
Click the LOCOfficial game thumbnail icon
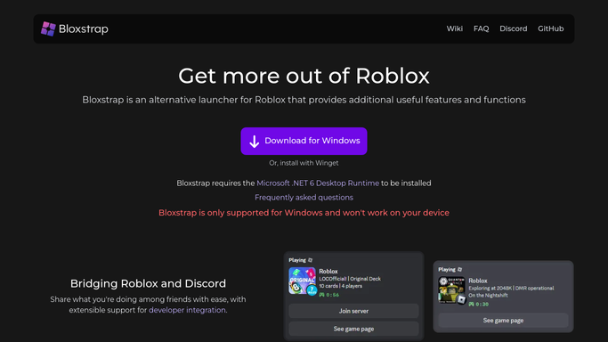(303, 281)
